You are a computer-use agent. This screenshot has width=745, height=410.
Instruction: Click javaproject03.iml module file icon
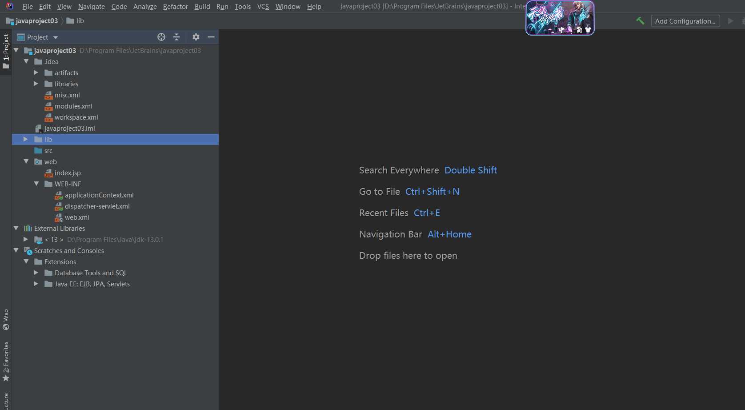point(38,129)
